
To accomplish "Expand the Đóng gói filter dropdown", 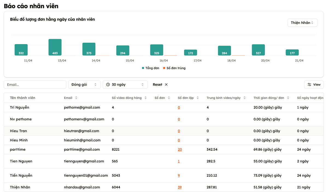I will click(84, 85).
